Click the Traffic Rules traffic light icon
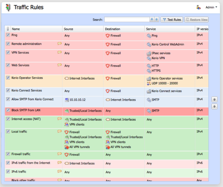Screen dimensions: 223x187 click(8, 7)
